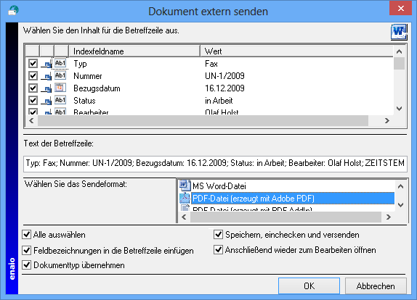Click the Abbrechen button
This screenshot has width=417, height=300.
click(x=376, y=286)
